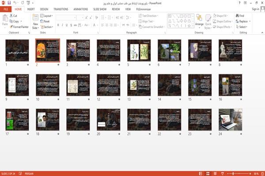Toggle Bold formatting
265x176 pixels.
point(58,25)
